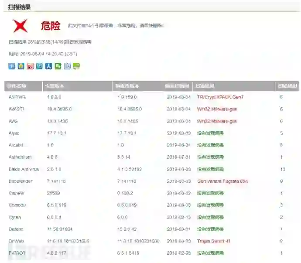This screenshot has width=301, height=263.
Task: Click Defenx database version 15.2.0.42
Action: (127, 229)
